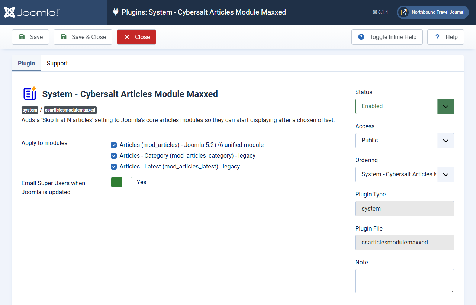Image resolution: width=476 pixels, height=305 pixels.
Task: Switch to the Support tab
Action: tap(57, 64)
